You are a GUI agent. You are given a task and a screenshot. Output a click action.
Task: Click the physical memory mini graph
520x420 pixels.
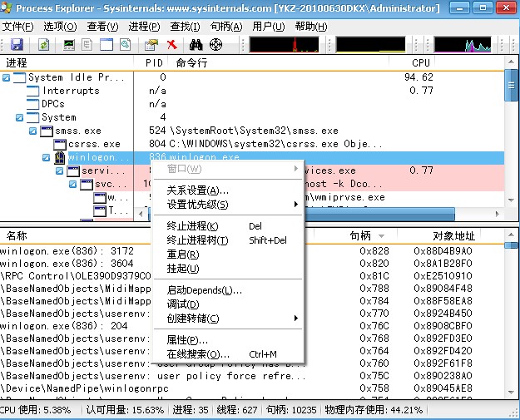tap(463, 44)
